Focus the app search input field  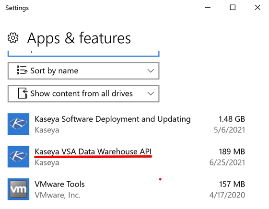tap(83, 54)
